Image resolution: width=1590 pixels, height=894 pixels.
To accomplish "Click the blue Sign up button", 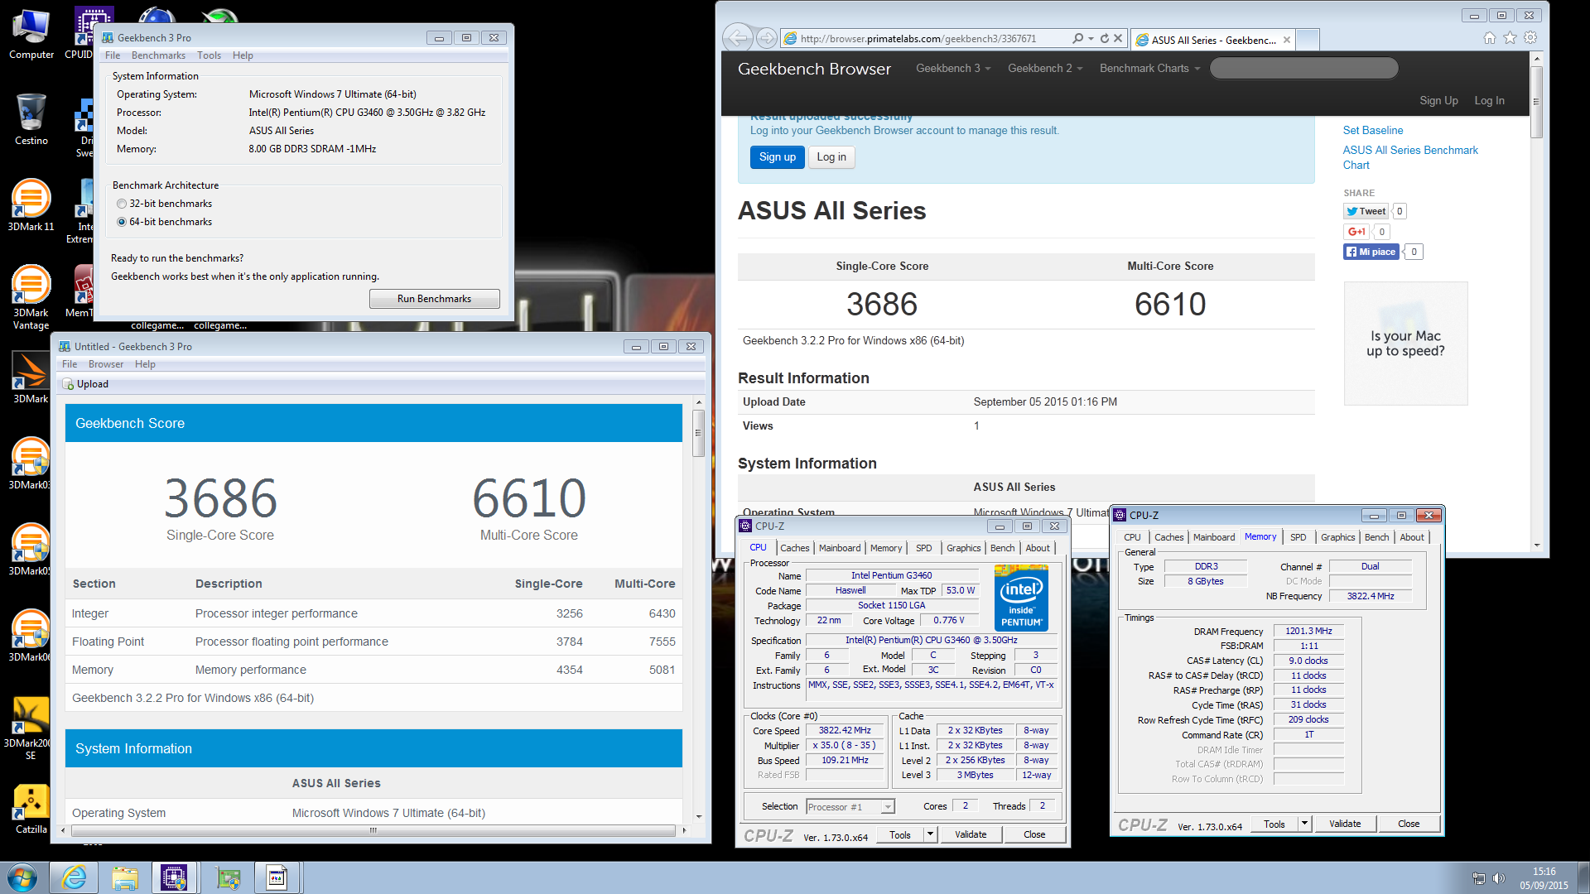I will coord(777,157).
